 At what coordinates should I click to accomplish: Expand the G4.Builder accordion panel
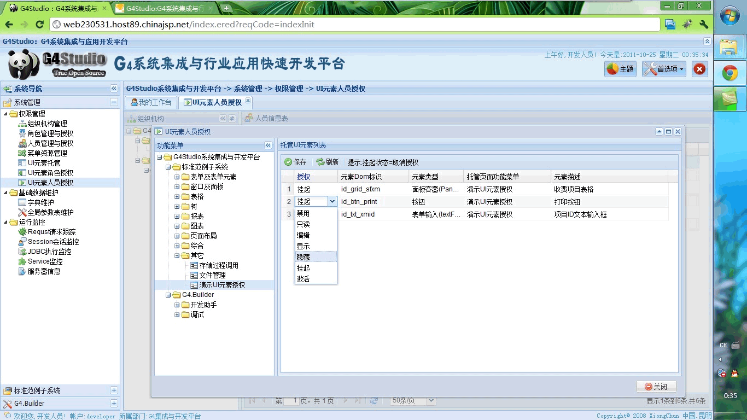114,404
